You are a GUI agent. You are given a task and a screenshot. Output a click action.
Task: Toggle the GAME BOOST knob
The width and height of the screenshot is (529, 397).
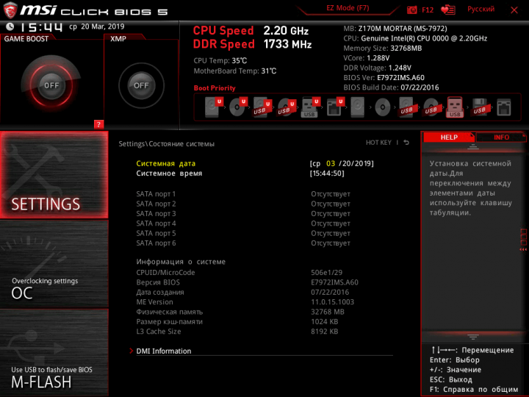[51, 85]
